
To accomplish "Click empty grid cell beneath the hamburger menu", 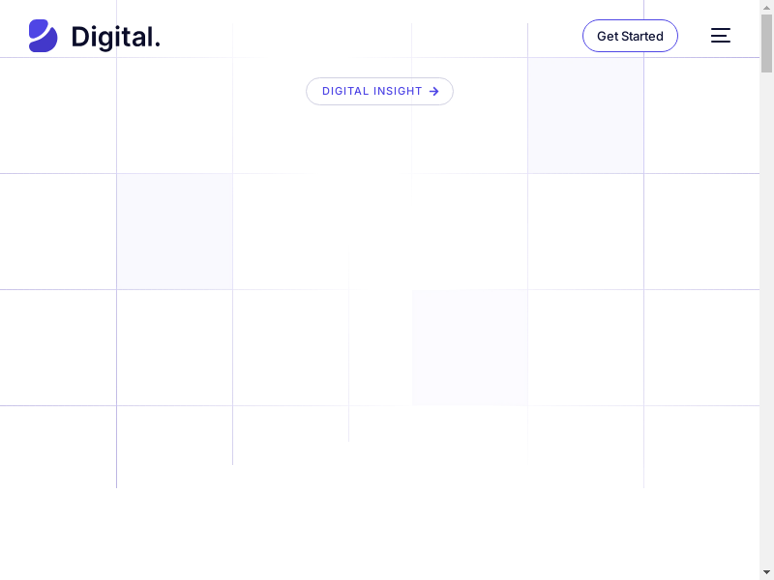I will 701,116.
